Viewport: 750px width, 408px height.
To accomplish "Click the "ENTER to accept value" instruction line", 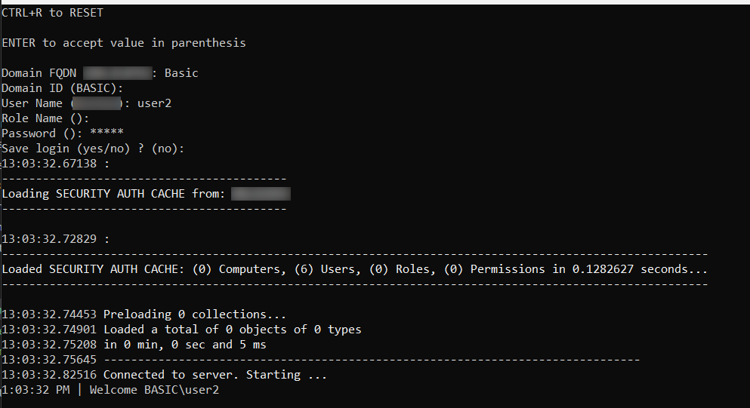I will click(124, 43).
